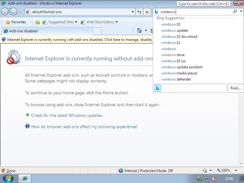
Task: Click the status bar padlock privacy icon
Action: point(205,170)
